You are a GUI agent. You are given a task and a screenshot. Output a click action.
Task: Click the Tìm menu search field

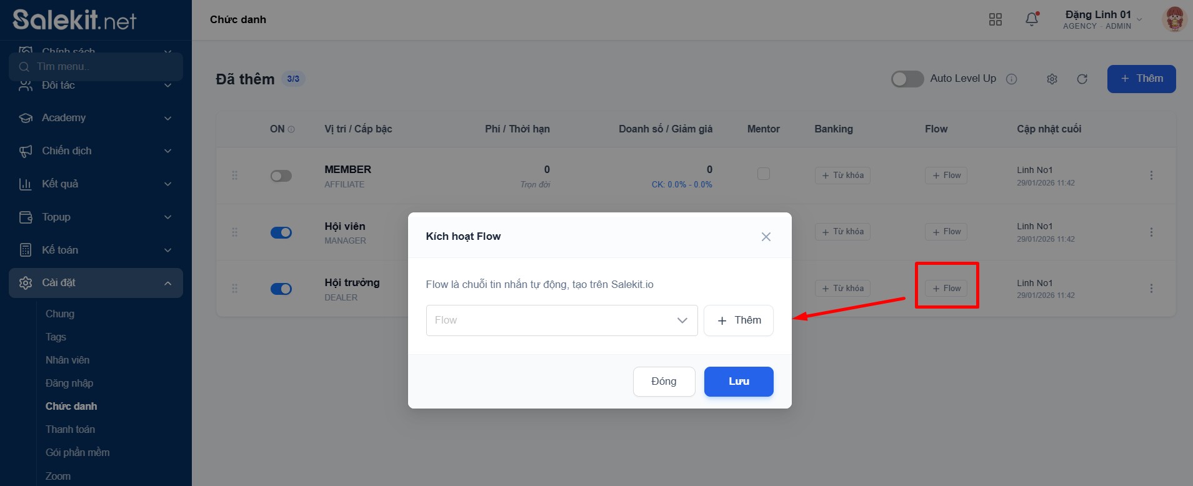(x=100, y=67)
